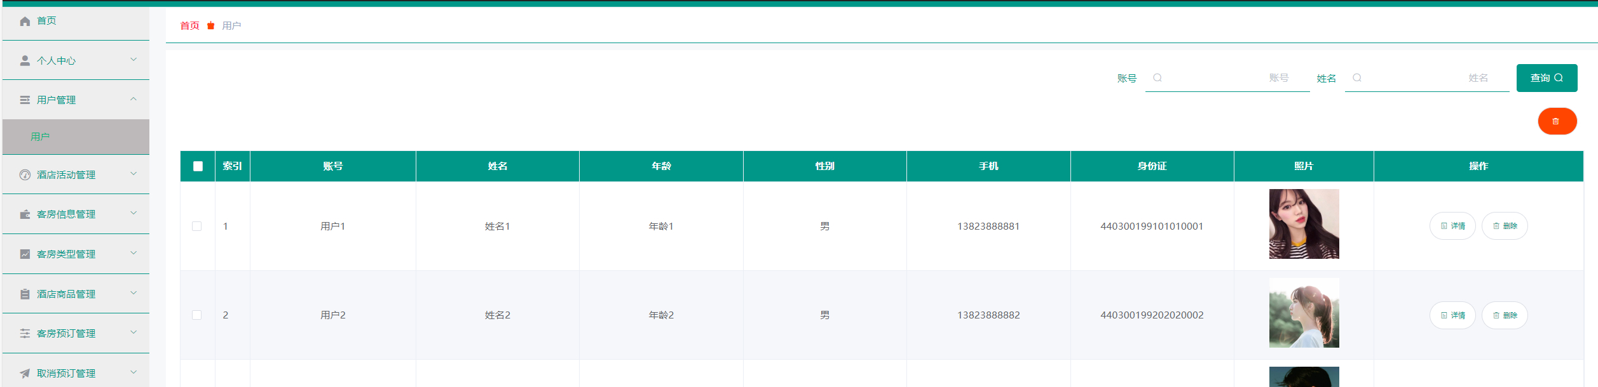Click the briefcase icon beside 客房信息管理
Screen dimensions: 1598x387
click(x=25, y=214)
